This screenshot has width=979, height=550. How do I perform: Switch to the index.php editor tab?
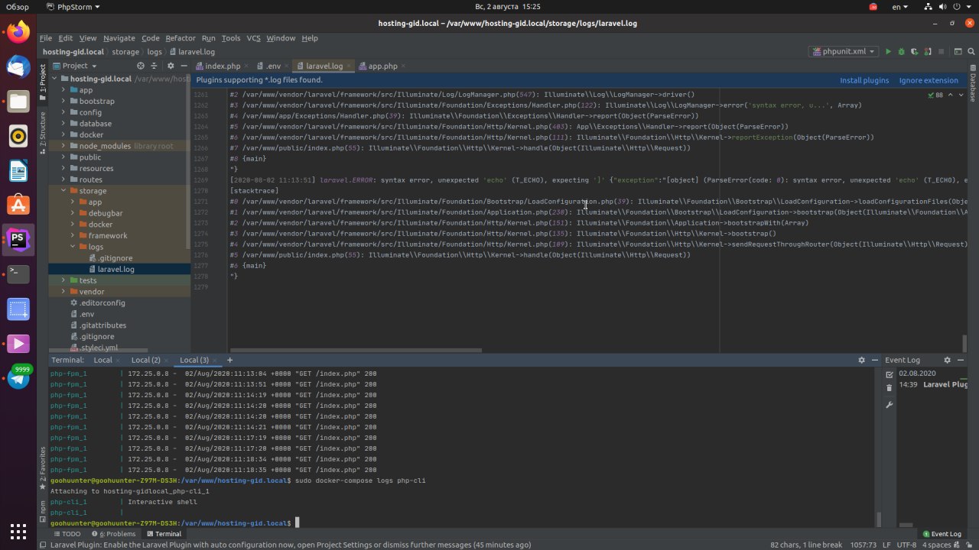tap(222, 66)
